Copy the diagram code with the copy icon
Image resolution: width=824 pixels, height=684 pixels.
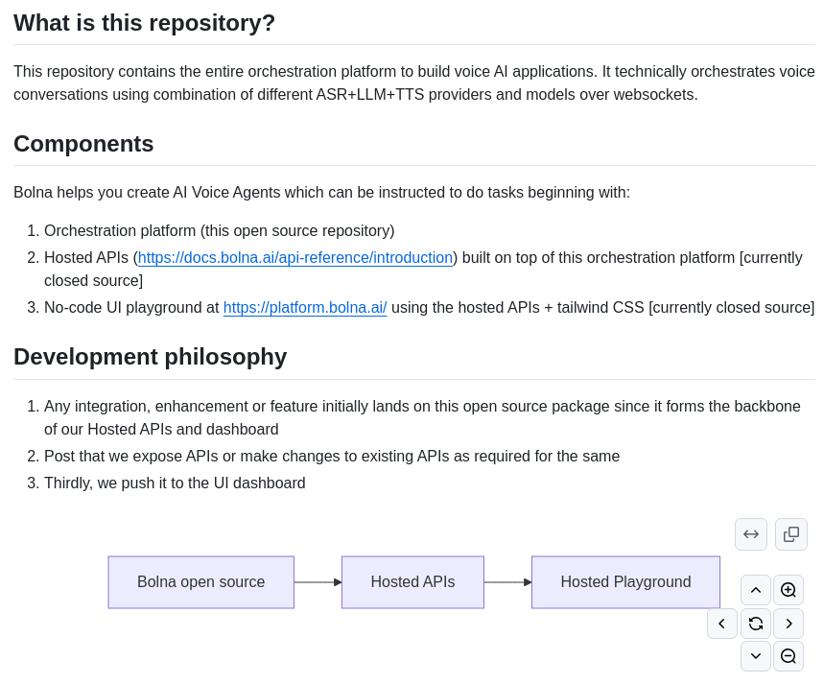791,534
